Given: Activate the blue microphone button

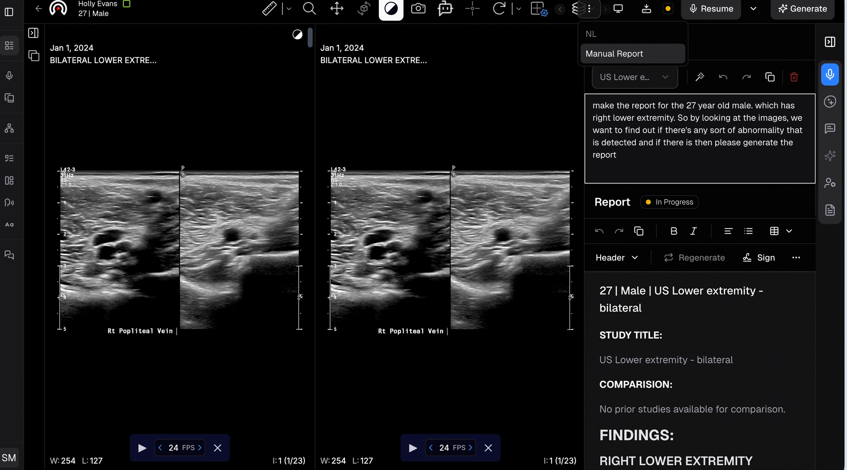Looking at the screenshot, I should tap(830, 74).
